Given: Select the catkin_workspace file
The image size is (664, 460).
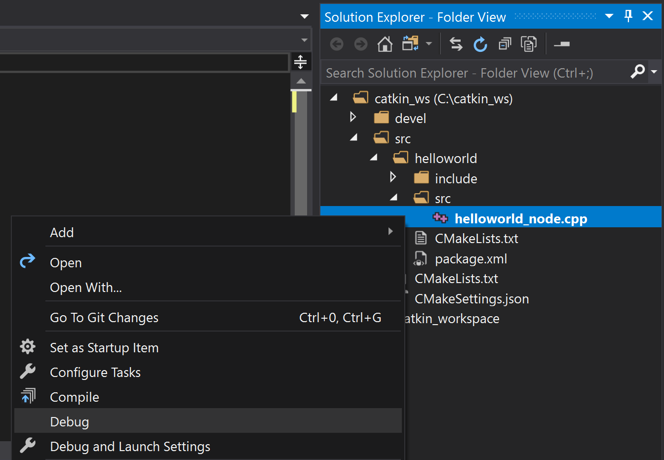Looking at the screenshot, I should pyautogui.click(x=452, y=319).
